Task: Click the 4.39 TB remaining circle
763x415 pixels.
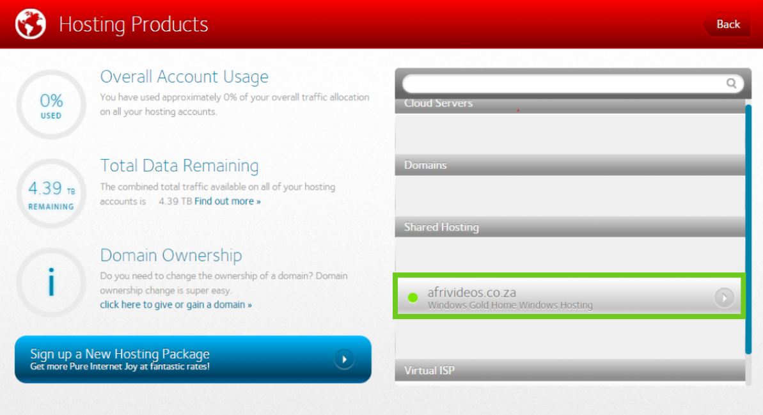Action: (x=51, y=194)
